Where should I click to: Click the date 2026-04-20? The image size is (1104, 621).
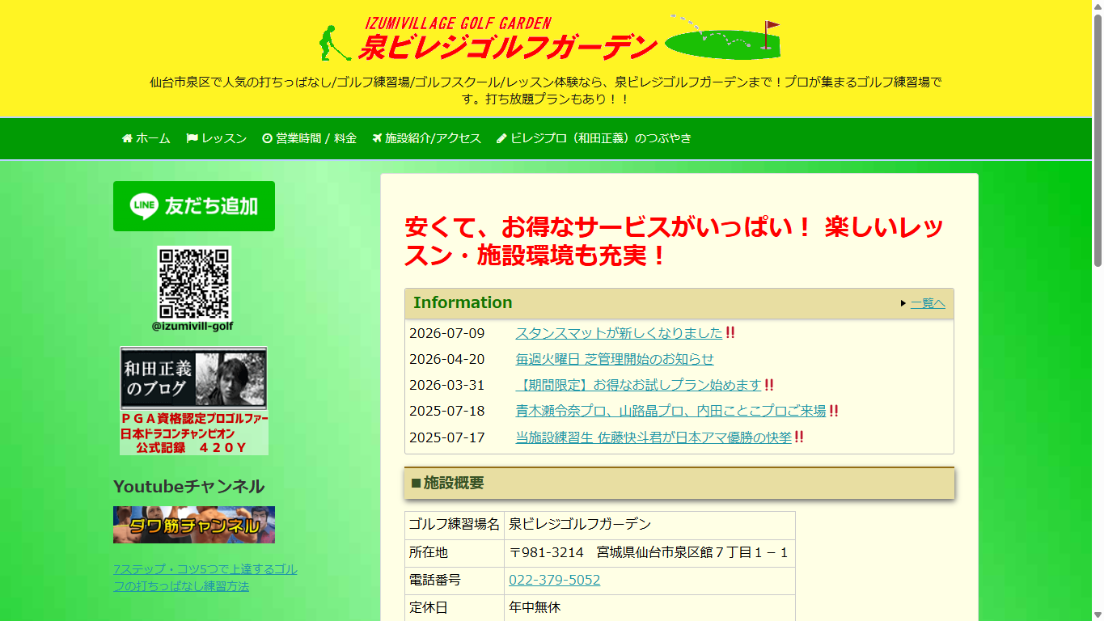(446, 359)
